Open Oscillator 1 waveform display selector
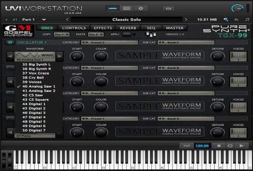Viewport: 253px width, 171px height. tap(35, 57)
